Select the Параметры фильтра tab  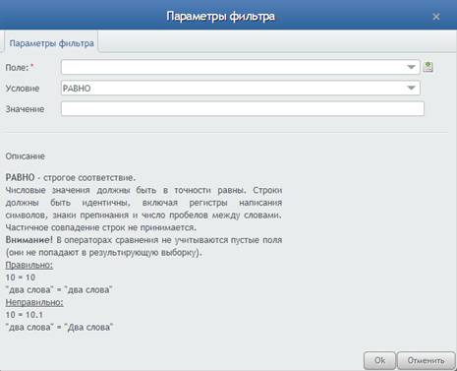click(x=51, y=43)
